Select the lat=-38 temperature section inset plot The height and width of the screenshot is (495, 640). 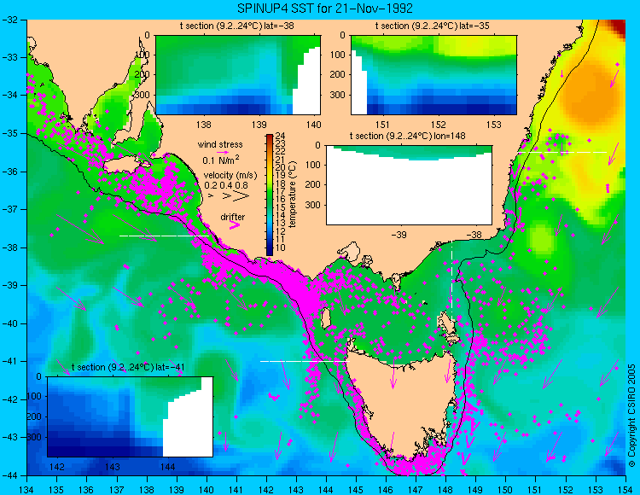click(238, 75)
